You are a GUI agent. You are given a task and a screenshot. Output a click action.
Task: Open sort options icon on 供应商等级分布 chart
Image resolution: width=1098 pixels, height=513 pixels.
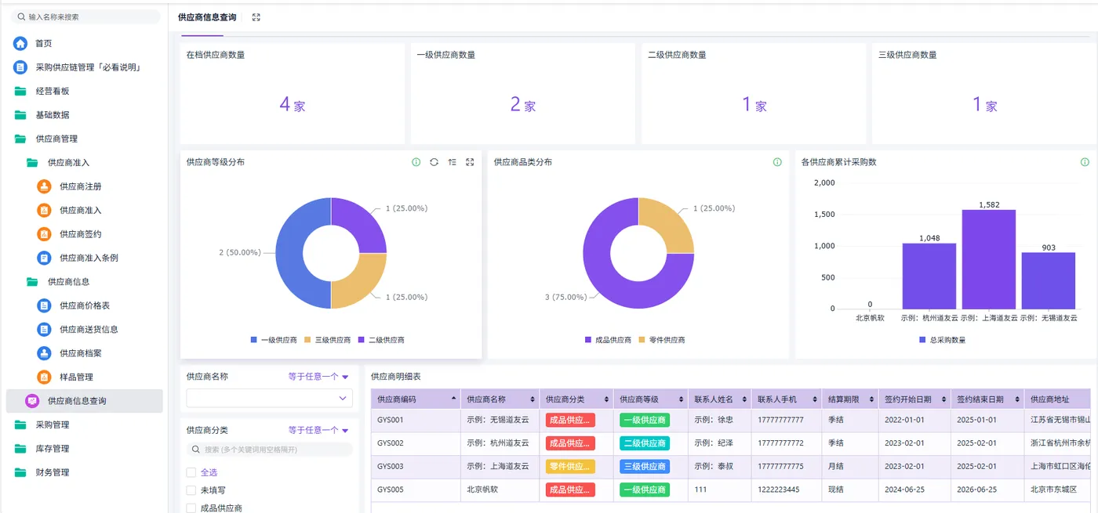452,162
